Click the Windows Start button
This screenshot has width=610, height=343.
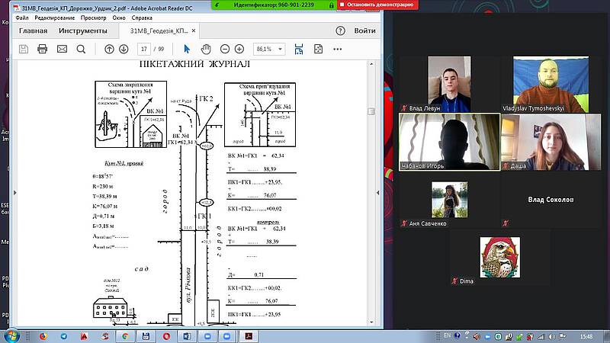(x=11, y=335)
